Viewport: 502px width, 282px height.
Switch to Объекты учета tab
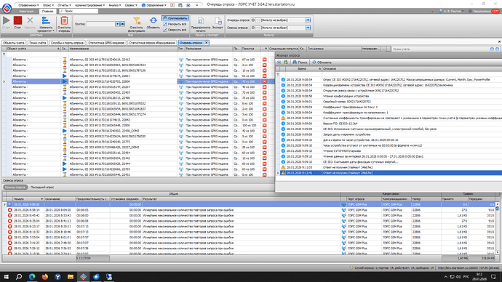pos(14,43)
